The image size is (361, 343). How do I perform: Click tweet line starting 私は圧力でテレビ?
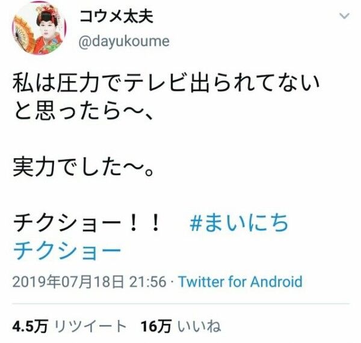click(x=166, y=83)
